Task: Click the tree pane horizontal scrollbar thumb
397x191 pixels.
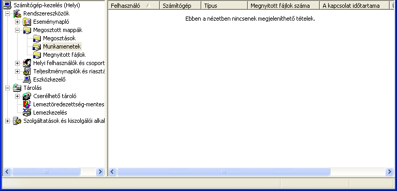Action: (46, 172)
